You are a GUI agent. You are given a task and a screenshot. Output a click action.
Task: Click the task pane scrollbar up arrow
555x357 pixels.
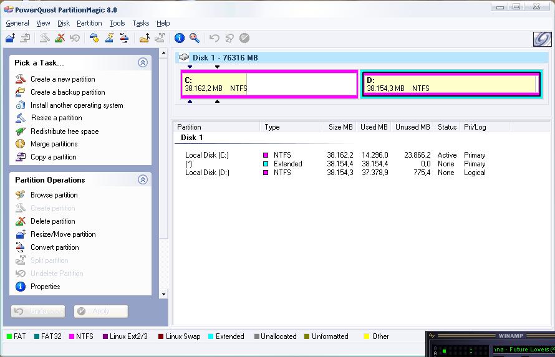coord(163,54)
